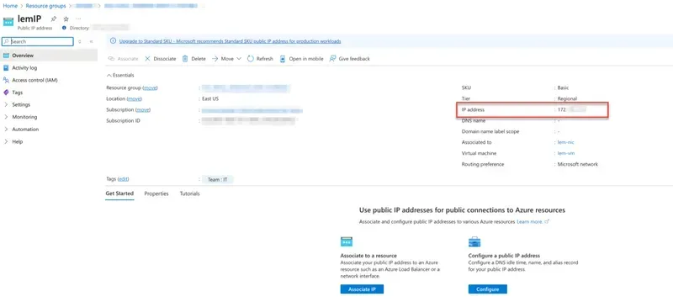
Task: Go to Resource groups breadcrumb
Action: (45, 6)
